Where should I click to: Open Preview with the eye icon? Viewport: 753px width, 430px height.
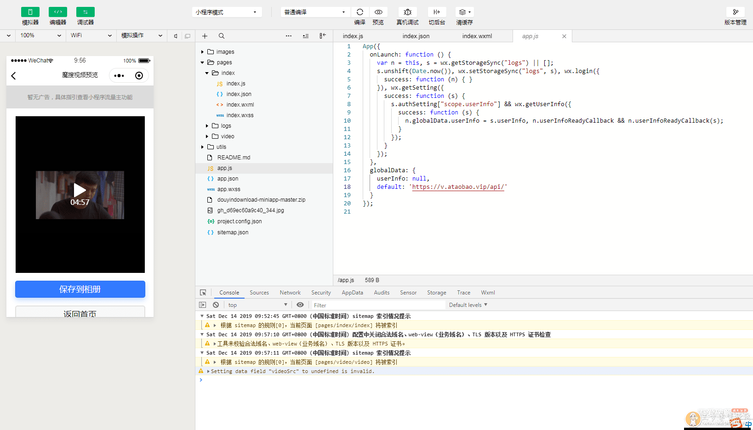point(378,12)
